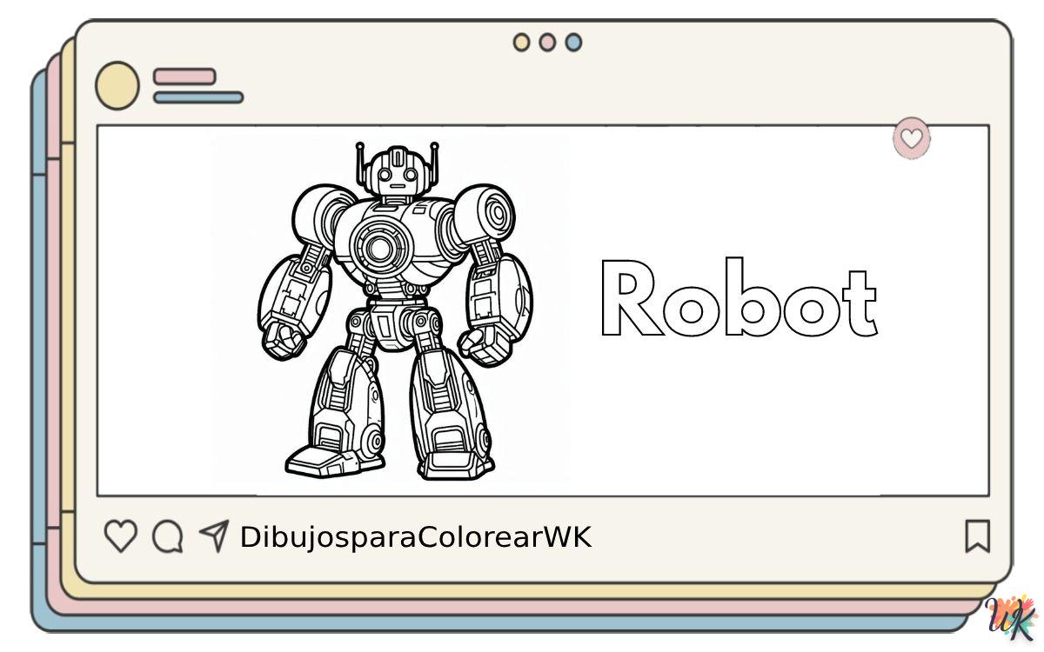Click the outlined "Robot" title text
Viewport: 1044px width, 652px height.
pos(738,298)
